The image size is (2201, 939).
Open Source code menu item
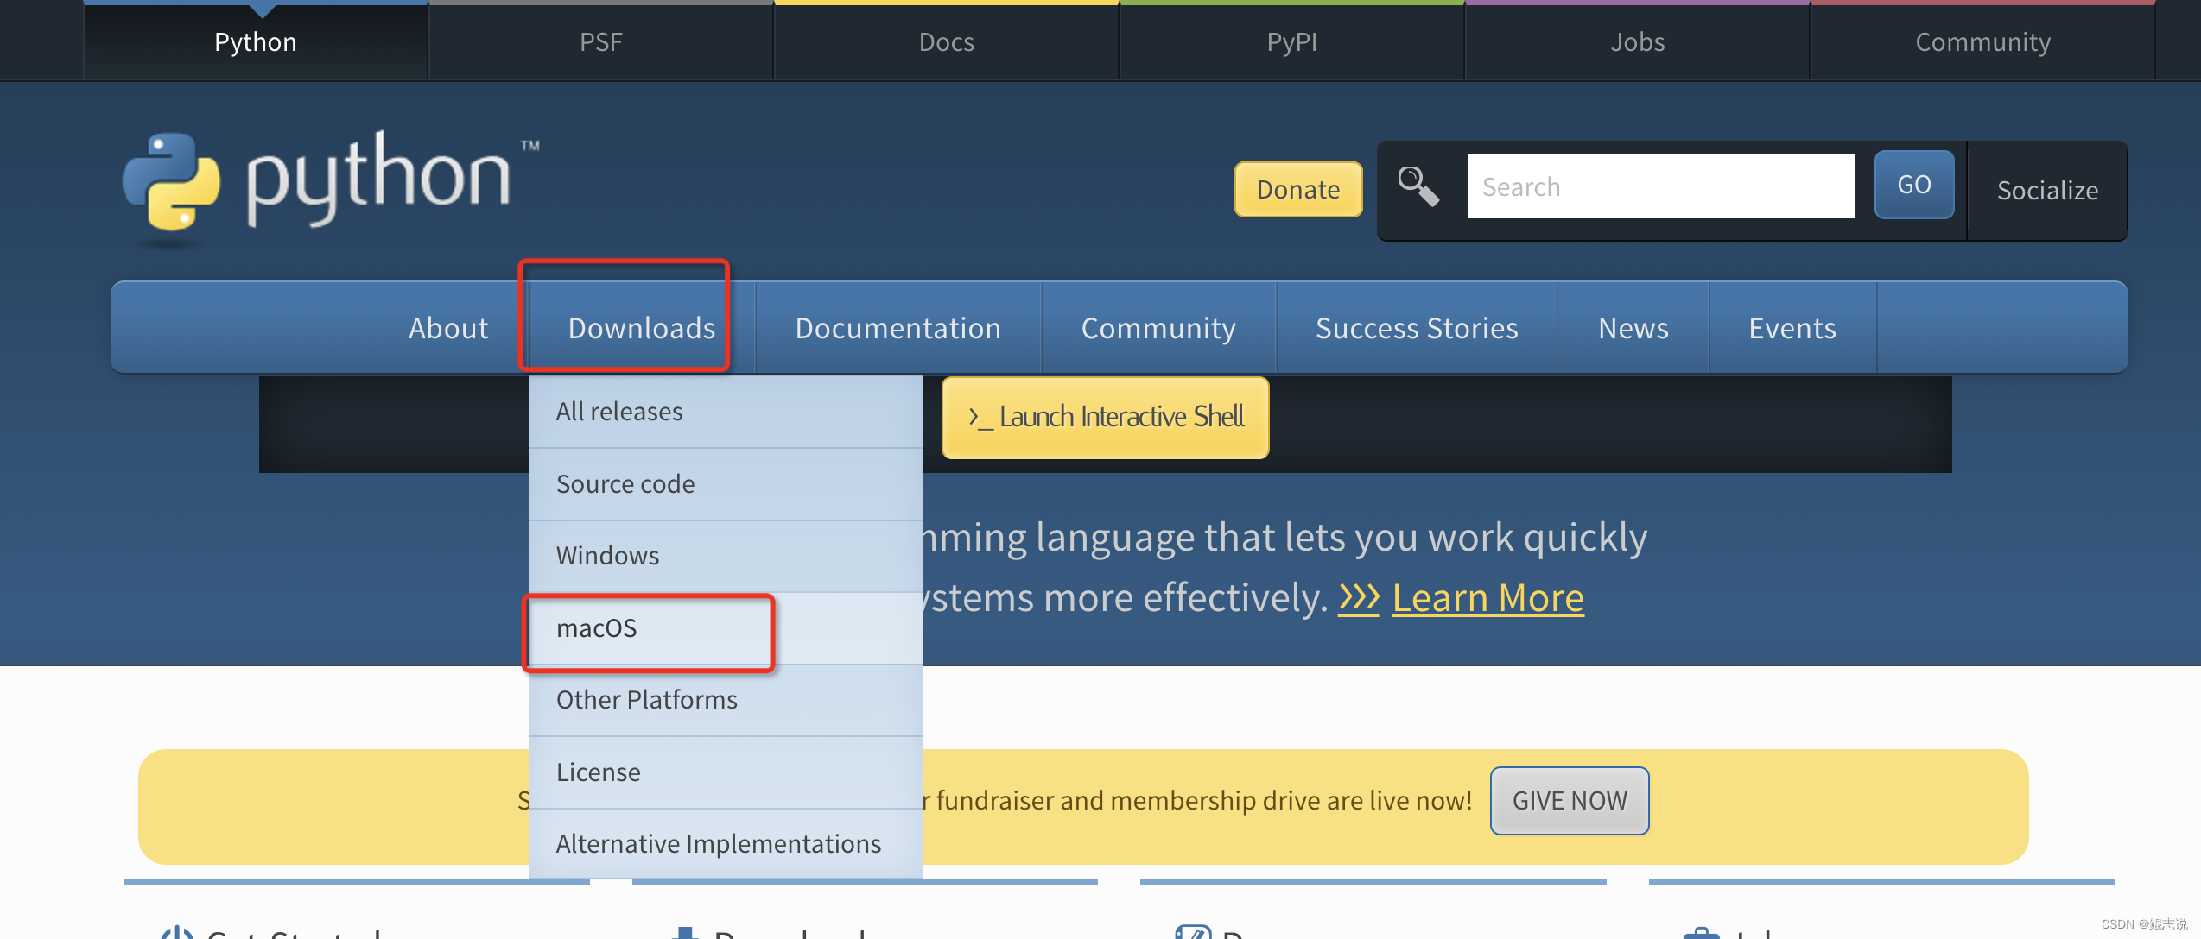(625, 484)
